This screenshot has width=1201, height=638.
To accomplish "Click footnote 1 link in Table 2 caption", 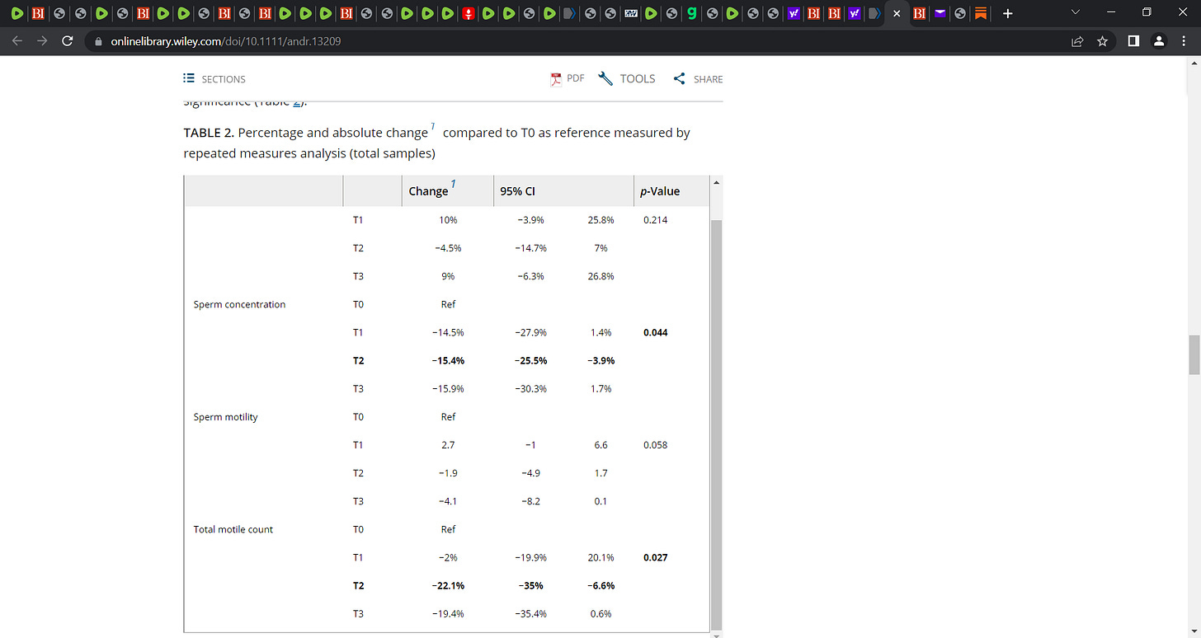I will 435,128.
